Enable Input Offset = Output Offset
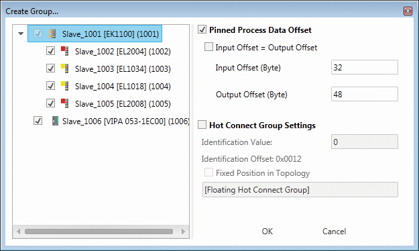Viewport: 419px width, 251px height. [x=208, y=47]
